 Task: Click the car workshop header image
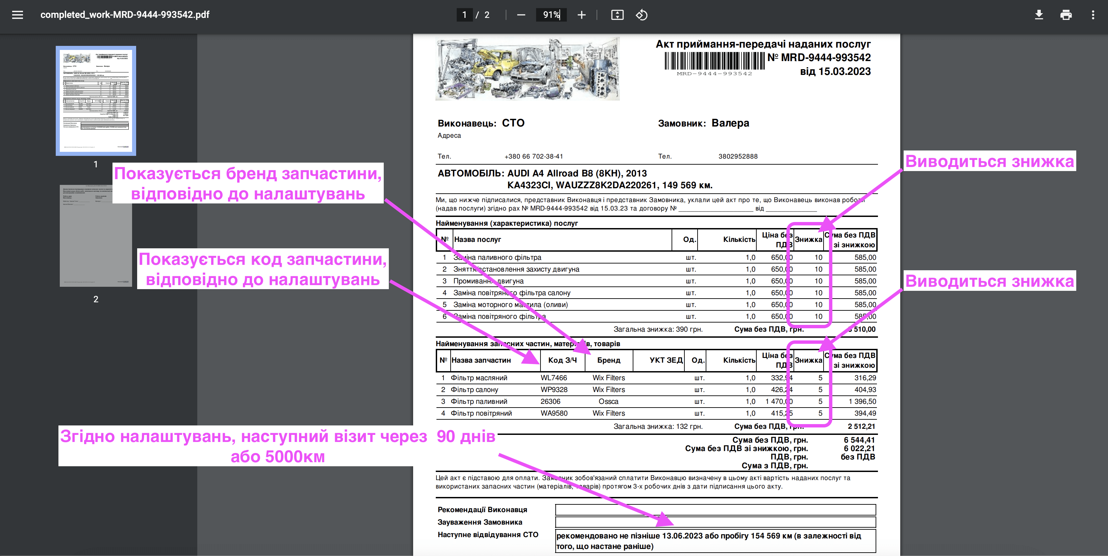pos(527,69)
